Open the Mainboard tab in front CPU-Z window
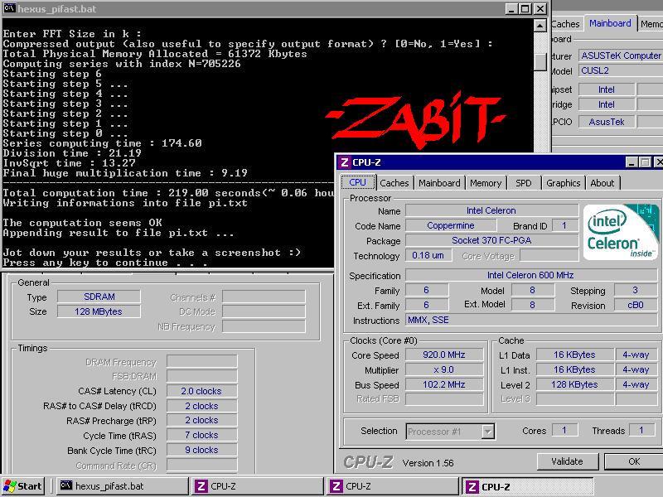 point(439,183)
